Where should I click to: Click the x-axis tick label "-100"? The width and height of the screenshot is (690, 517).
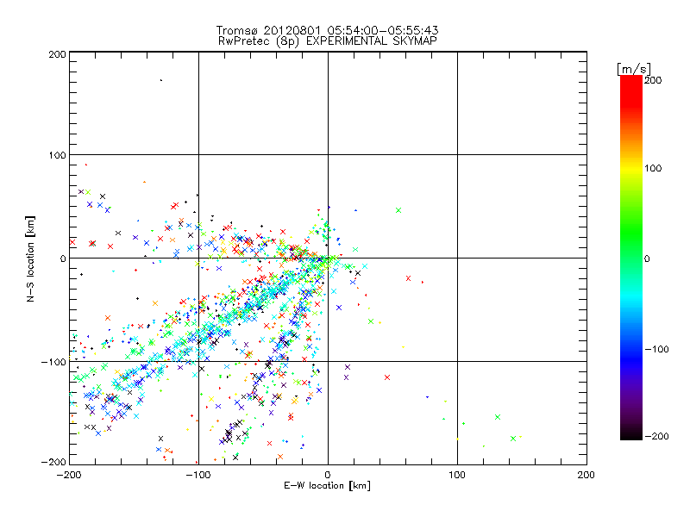198,476
